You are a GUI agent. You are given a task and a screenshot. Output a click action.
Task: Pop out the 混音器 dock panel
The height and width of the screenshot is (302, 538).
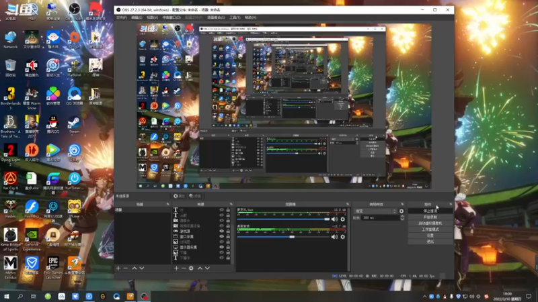(348, 204)
